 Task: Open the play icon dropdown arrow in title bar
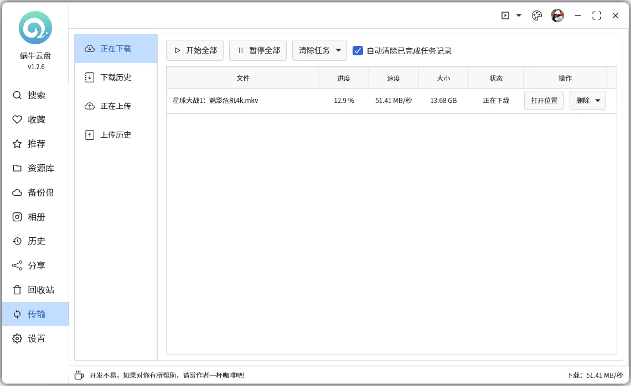[x=519, y=15]
